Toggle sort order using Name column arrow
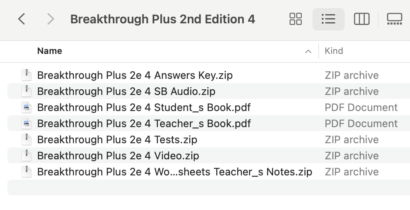This screenshot has height=210, width=410. pyautogui.click(x=308, y=51)
